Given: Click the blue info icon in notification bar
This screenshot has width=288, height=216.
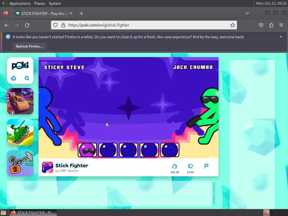Looking at the screenshot, I should pyautogui.click(x=8, y=37).
